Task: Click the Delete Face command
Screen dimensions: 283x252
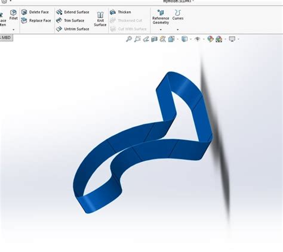Action: click(x=35, y=12)
